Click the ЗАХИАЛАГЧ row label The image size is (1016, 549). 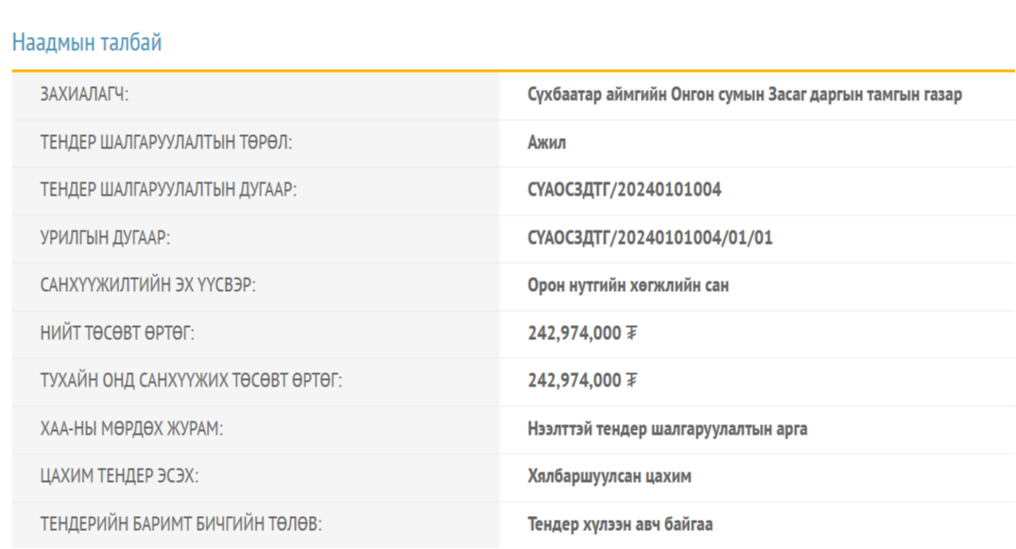(84, 94)
